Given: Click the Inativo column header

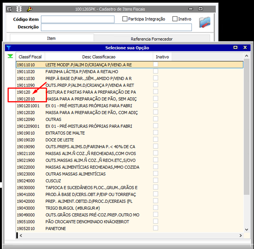Looking at the screenshot, I should click(162, 57).
